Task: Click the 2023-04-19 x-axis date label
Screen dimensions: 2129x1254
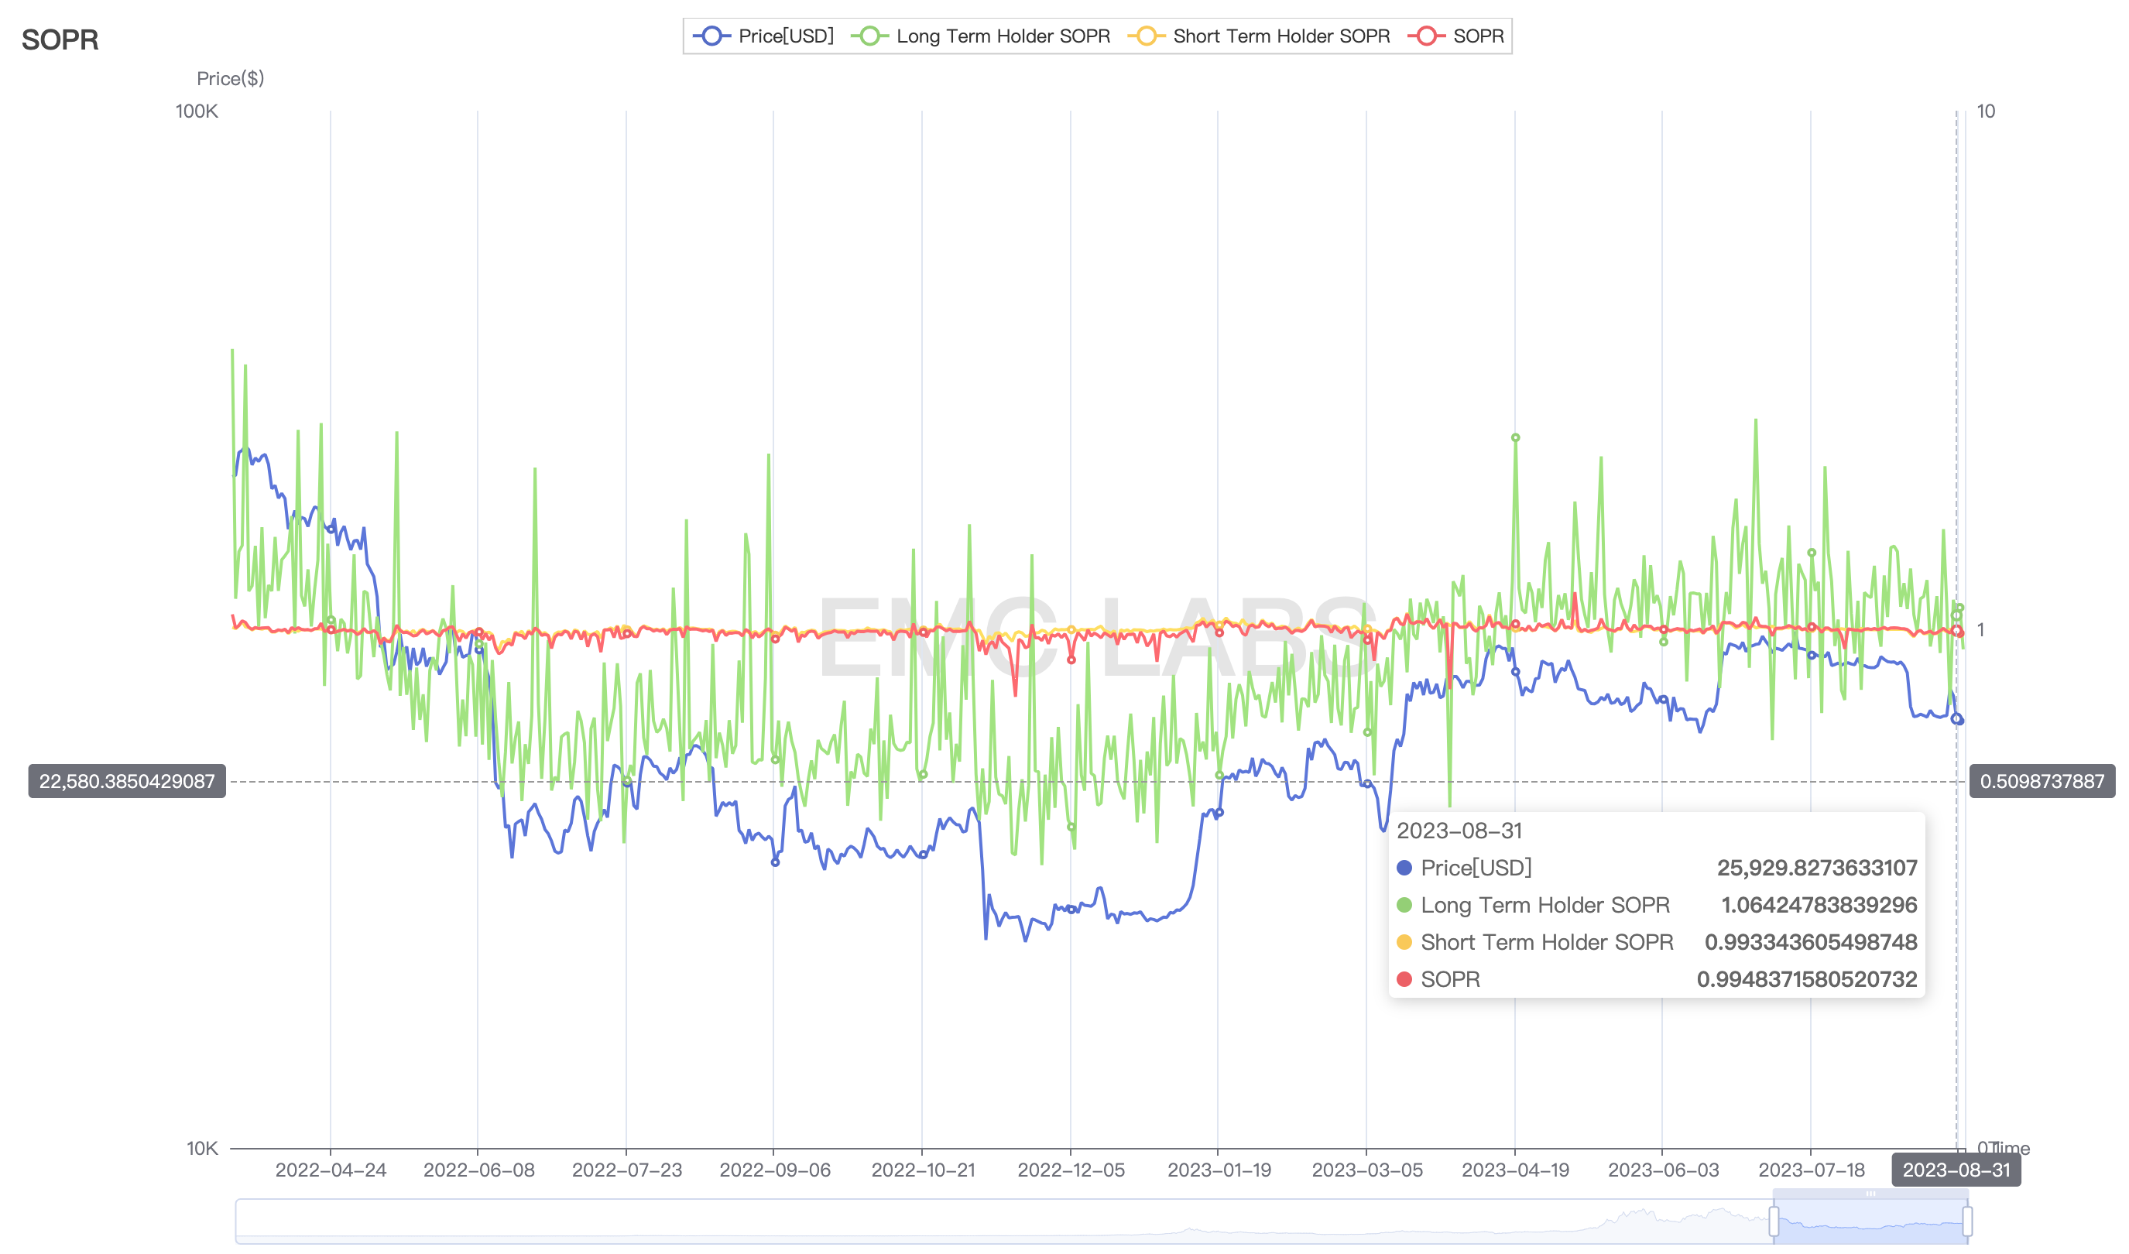Action: pos(1514,1170)
